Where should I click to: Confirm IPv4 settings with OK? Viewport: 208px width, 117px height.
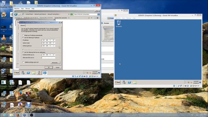(49, 67)
